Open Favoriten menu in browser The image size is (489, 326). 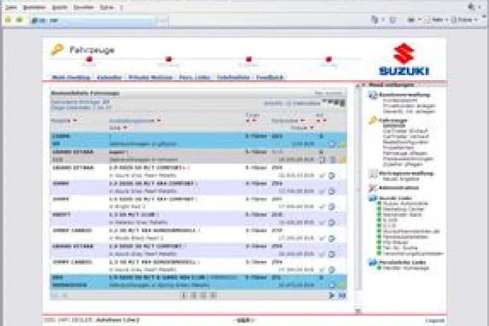[x=83, y=7]
